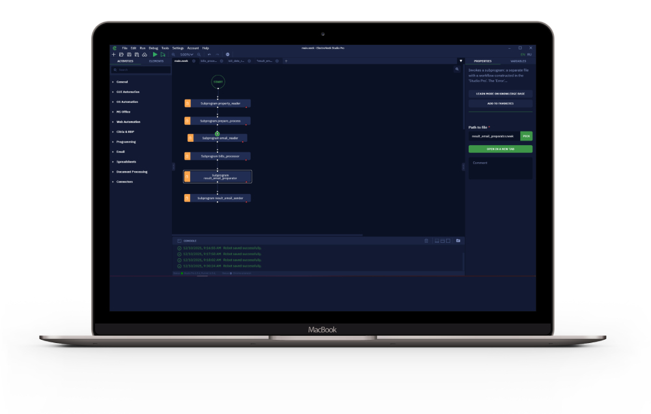Close the main.neek tab
Image resolution: width=651 pixels, height=414 pixels.
pyautogui.click(x=193, y=61)
